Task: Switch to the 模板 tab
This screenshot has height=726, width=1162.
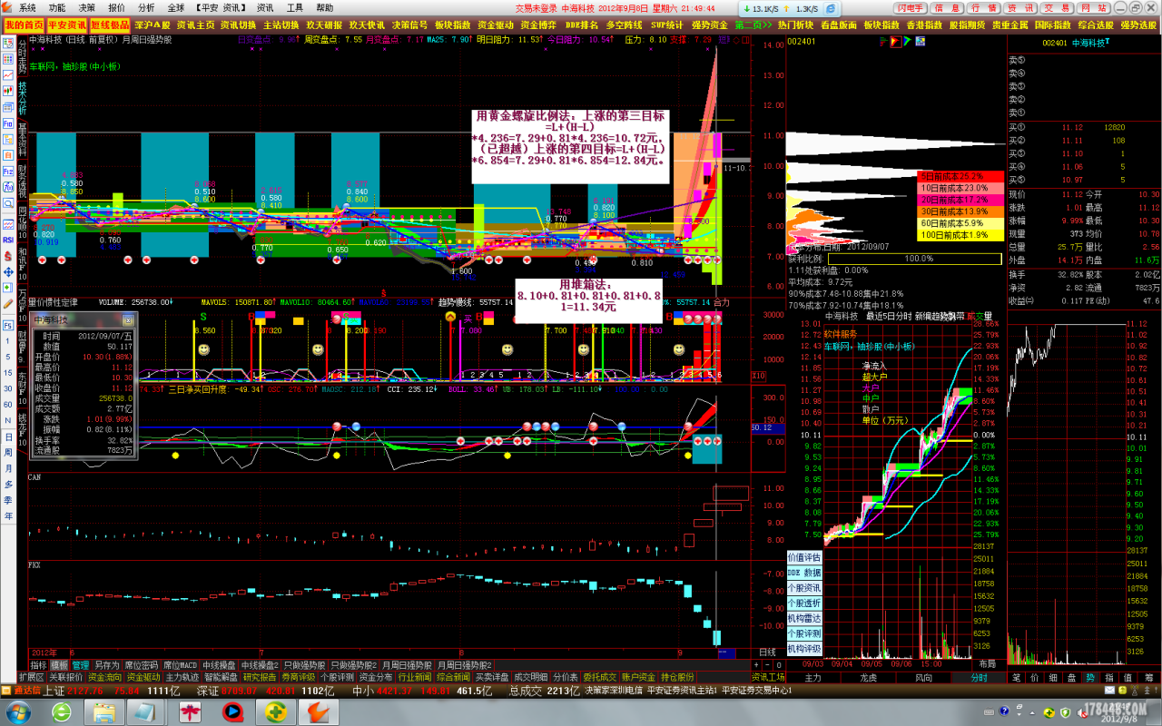Action: 60,665
